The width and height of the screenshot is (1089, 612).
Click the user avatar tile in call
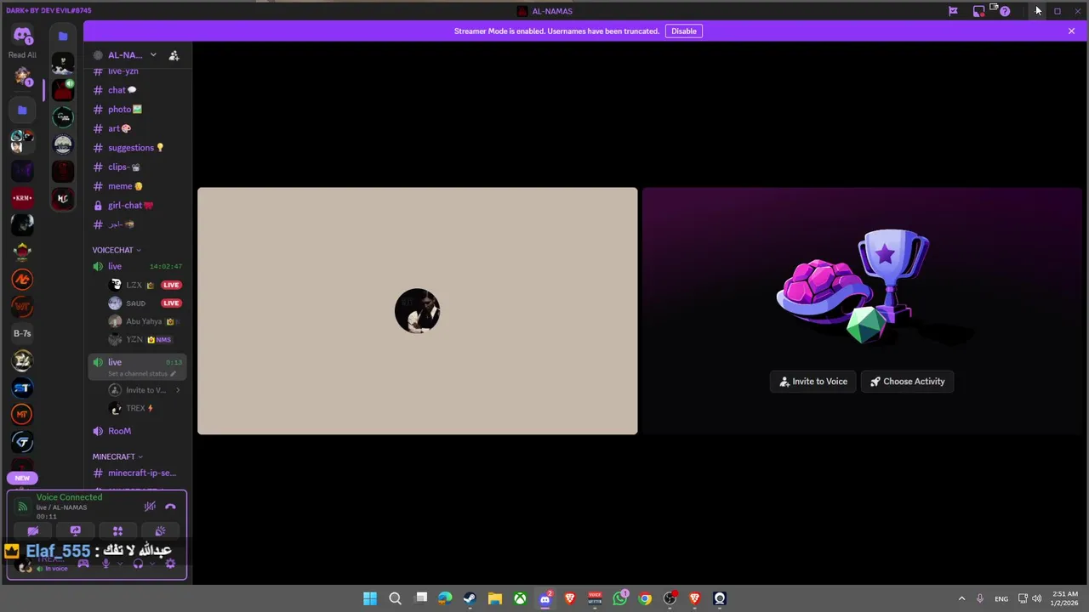point(417,311)
